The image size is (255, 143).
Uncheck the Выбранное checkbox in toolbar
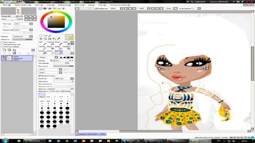pyautogui.click(x=96, y=8)
